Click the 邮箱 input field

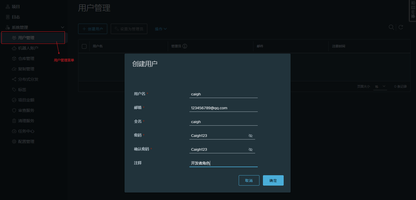(x=223, y=108)
